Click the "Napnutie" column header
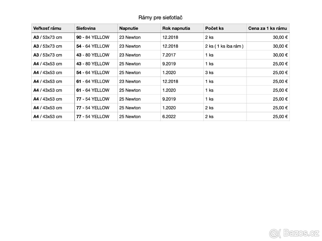The image size is (322, 241). click(129, 28)
